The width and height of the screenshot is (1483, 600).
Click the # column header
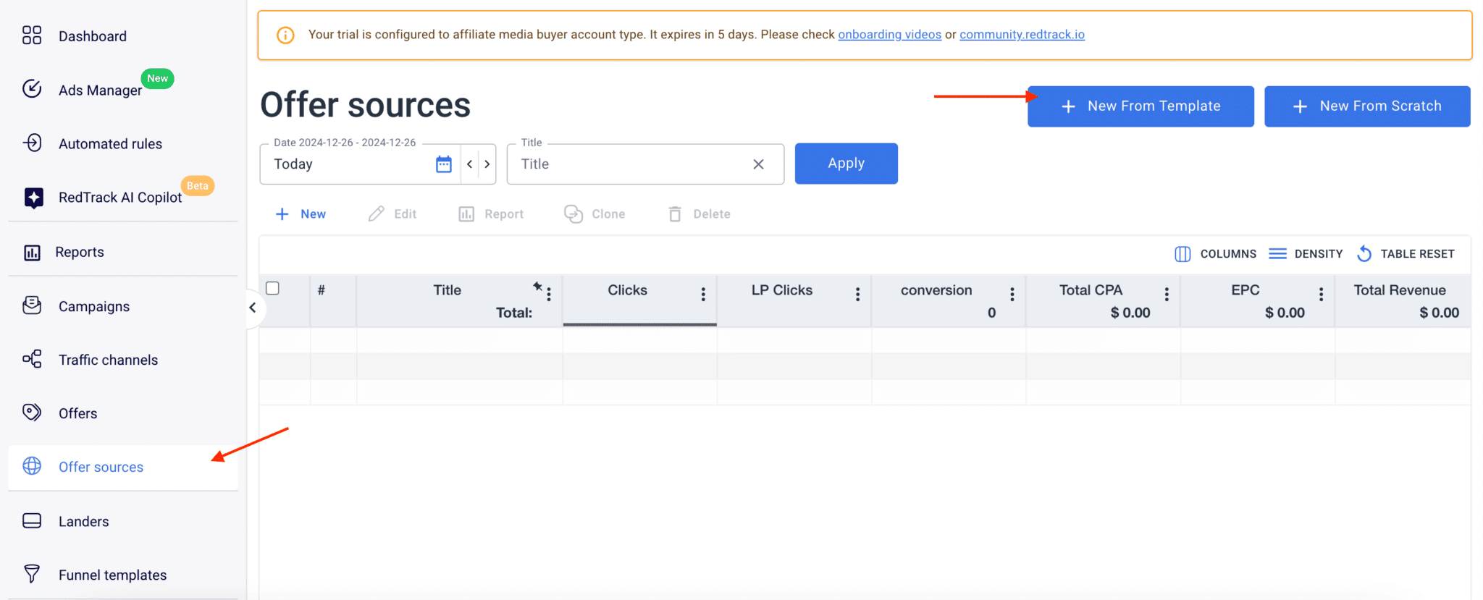point(321,290)
